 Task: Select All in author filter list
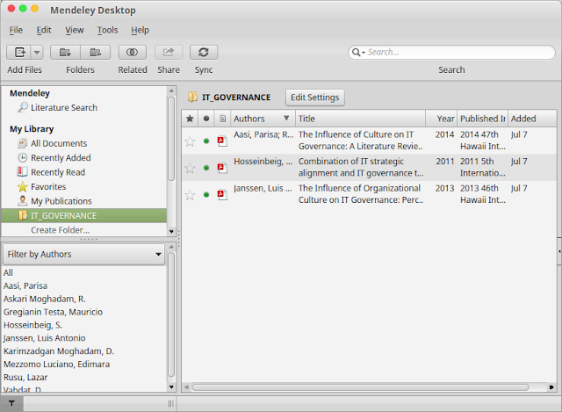pyautogui.click(x=8, y=273)
